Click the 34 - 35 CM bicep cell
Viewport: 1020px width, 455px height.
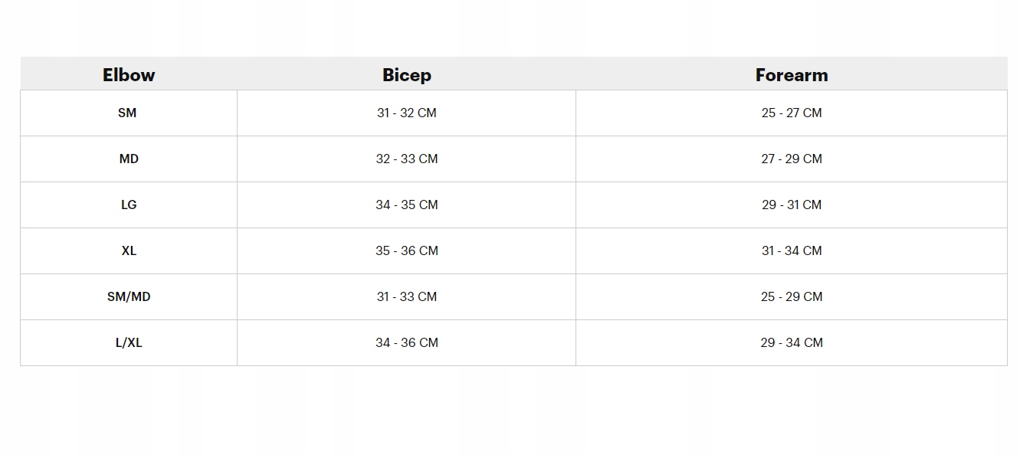pyautogui.click(x=407, y=205)
